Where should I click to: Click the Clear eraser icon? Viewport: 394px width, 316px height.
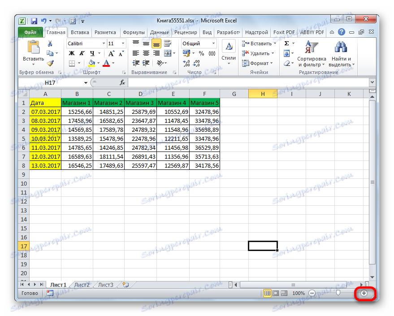pos(287,63)
